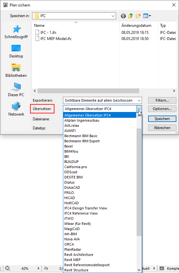Choose Dialux translator

[x=100, y=182]
